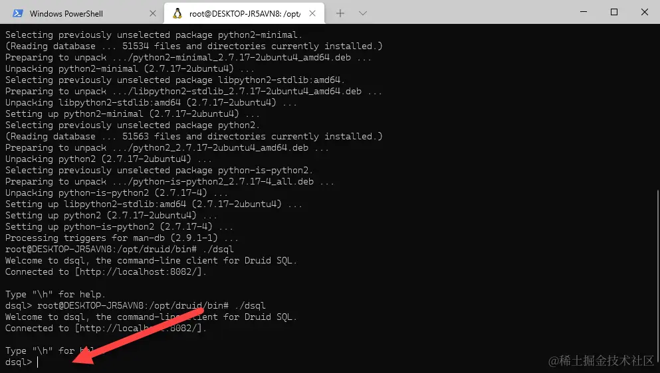Click the first 'root@DESKTOP-JR5AVN8:/opt/druid/bin# ./dsql' line
This screenshot has width=660, height=373.
(x=119, y=250)
